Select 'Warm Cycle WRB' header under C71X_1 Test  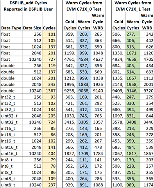(x=147, y=22)
